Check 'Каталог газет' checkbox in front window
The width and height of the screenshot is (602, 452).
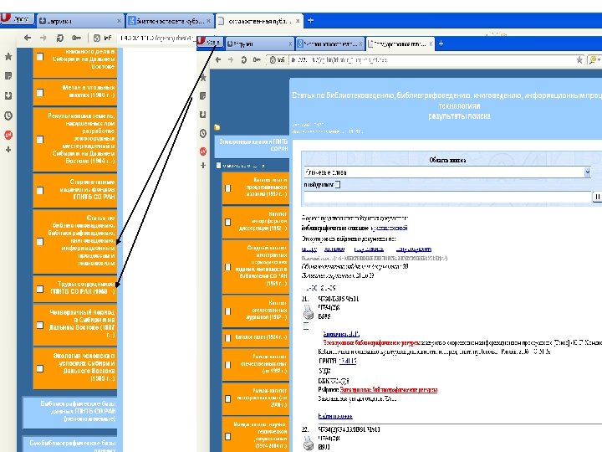[x=227, y=338]
